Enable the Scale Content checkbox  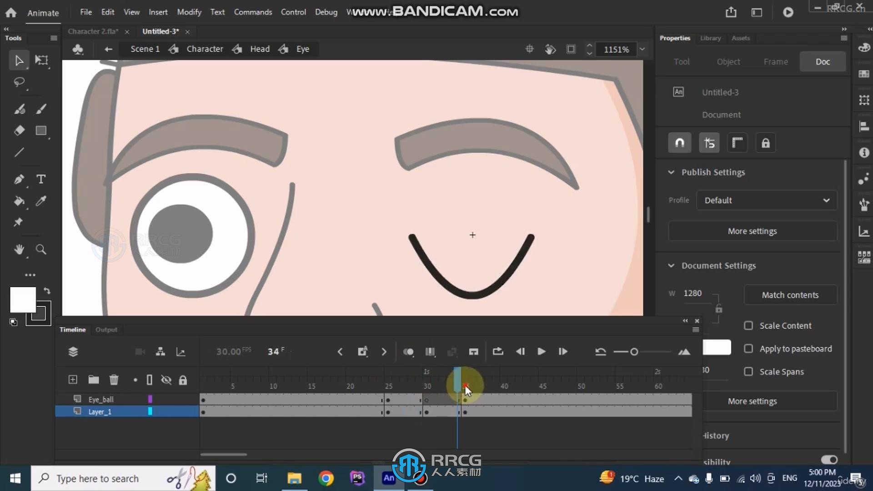[748, 326]
